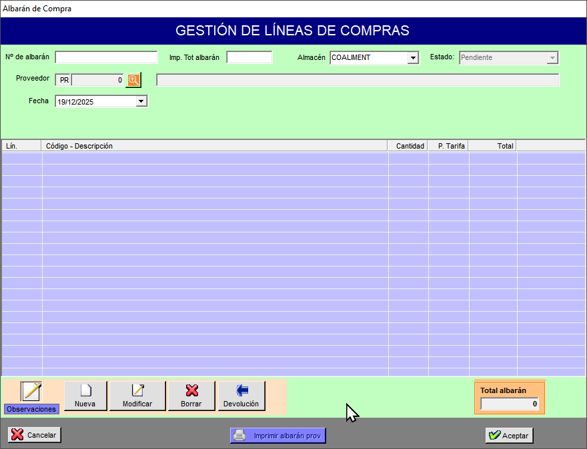Viewport: 587px width, 449px height.
Task: Click the supplier search magnifier icon
Action: (x=133, y=80)
